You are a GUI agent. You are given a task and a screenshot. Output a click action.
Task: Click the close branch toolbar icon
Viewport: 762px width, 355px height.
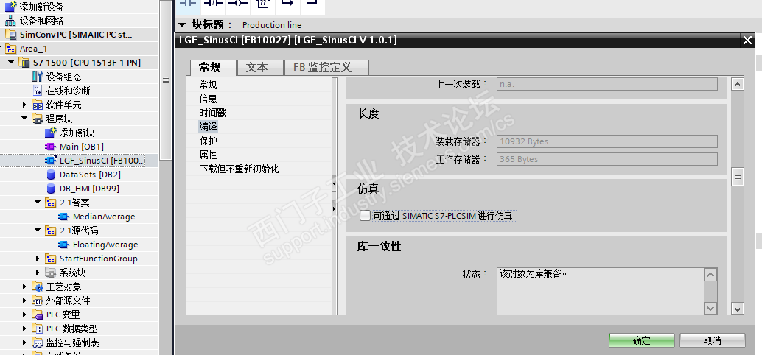pos(312,4)
